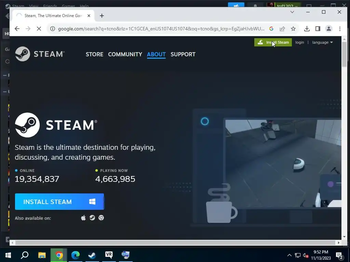
Task: Choose the Chrome OS download icon
Action: point(101,218)
